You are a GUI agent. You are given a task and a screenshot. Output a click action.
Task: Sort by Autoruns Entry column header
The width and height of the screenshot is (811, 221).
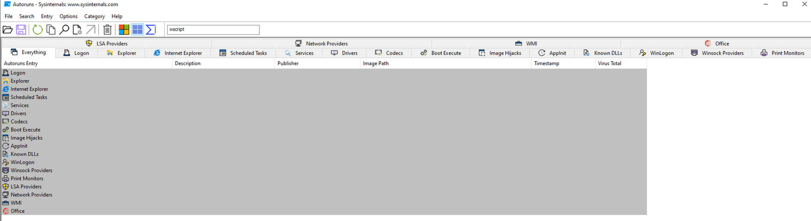[x=87, y=64]
